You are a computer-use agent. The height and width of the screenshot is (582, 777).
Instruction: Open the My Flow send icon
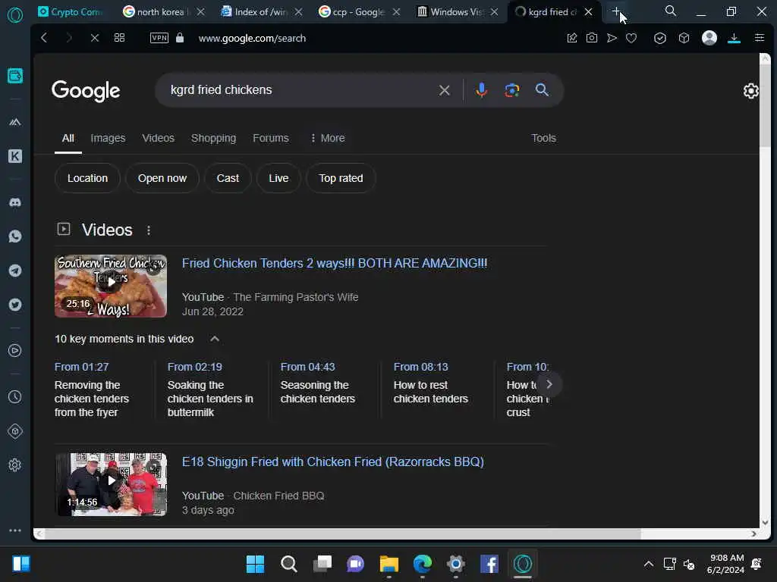[612, 38]
